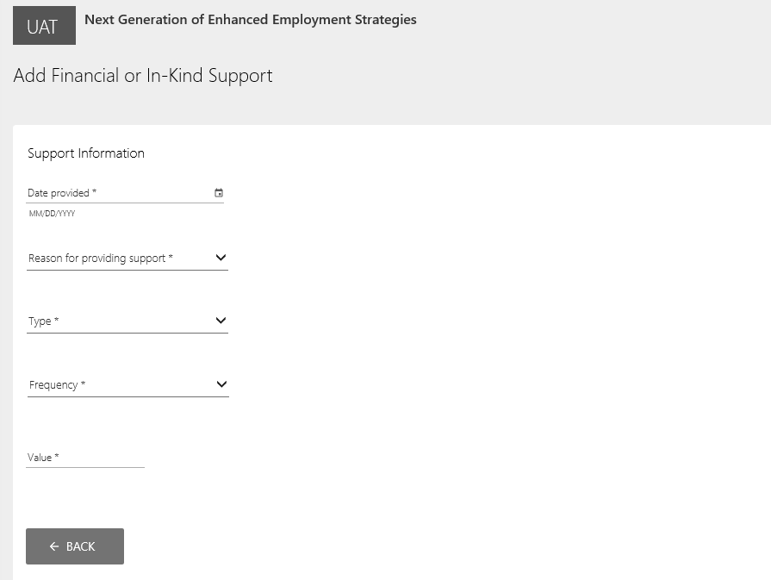Click the UAT environment badge
This screenshot has height=580, width=771.
43,26
